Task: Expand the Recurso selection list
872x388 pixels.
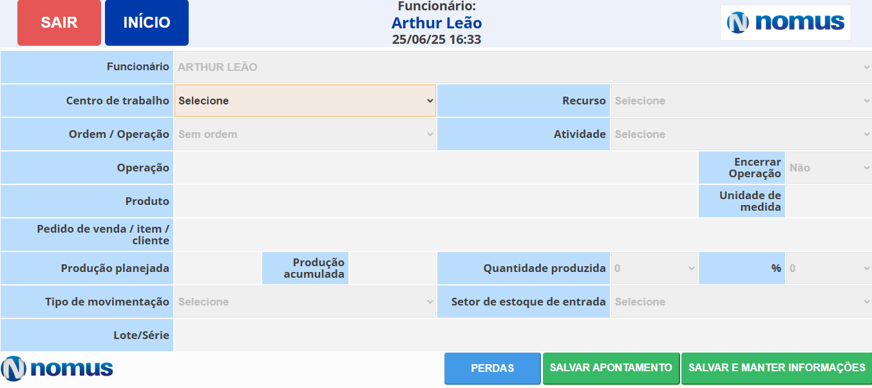Action: [741, 101]
